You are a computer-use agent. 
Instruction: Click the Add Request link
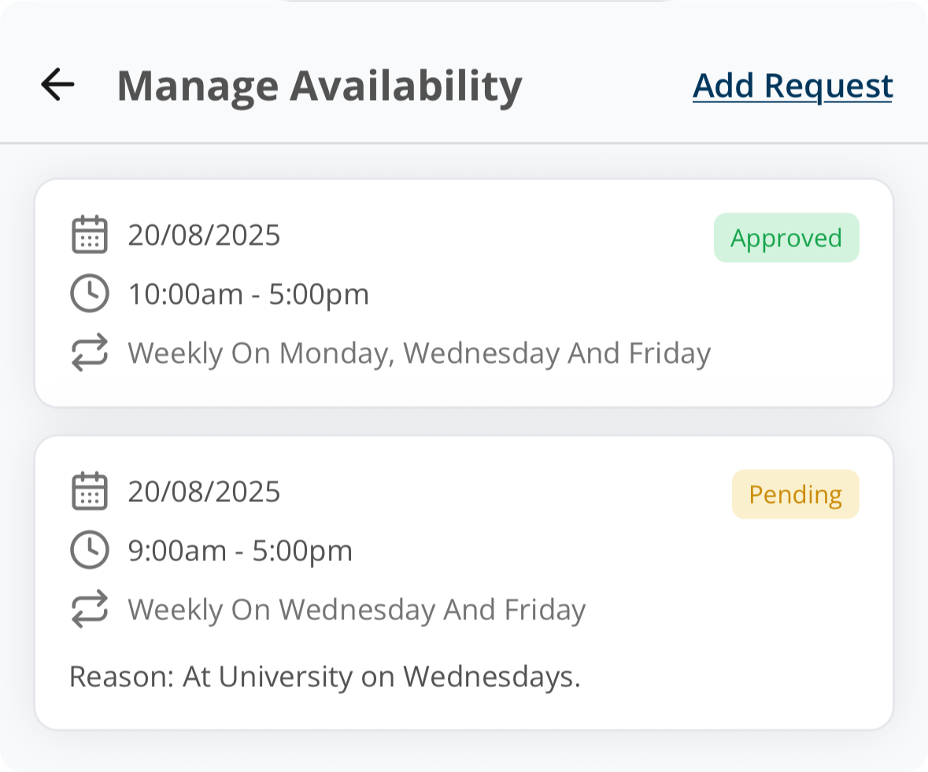793,86
